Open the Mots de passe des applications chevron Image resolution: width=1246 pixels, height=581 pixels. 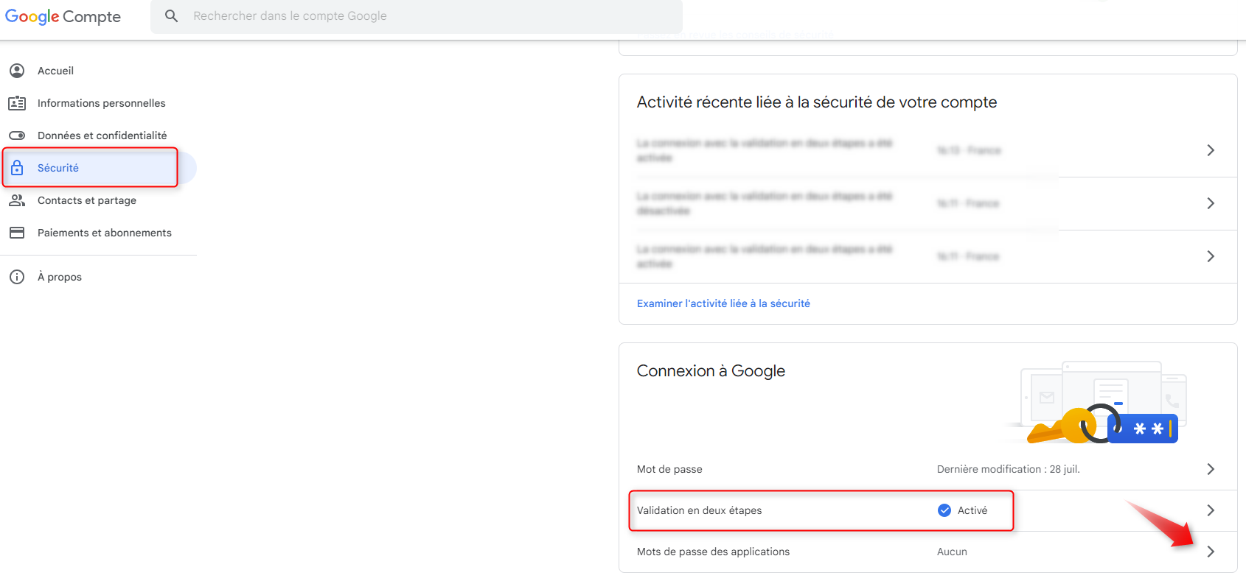(x=1211, y=552)
